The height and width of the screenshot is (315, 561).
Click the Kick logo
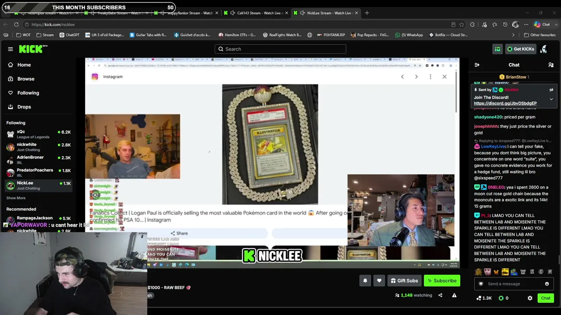pyautogui.click(x=33, y=49)
